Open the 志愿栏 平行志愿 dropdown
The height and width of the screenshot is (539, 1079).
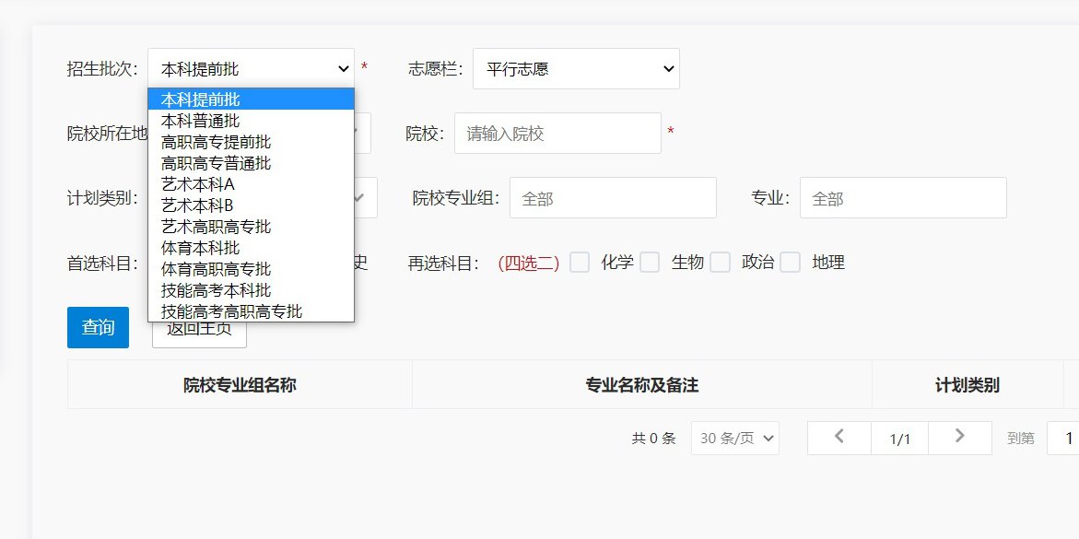point(576,69)
